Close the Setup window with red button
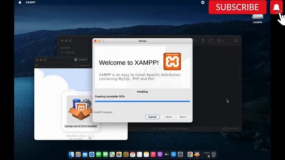The image size is (285, 160). pyautogui.click(x=95, y=41)
